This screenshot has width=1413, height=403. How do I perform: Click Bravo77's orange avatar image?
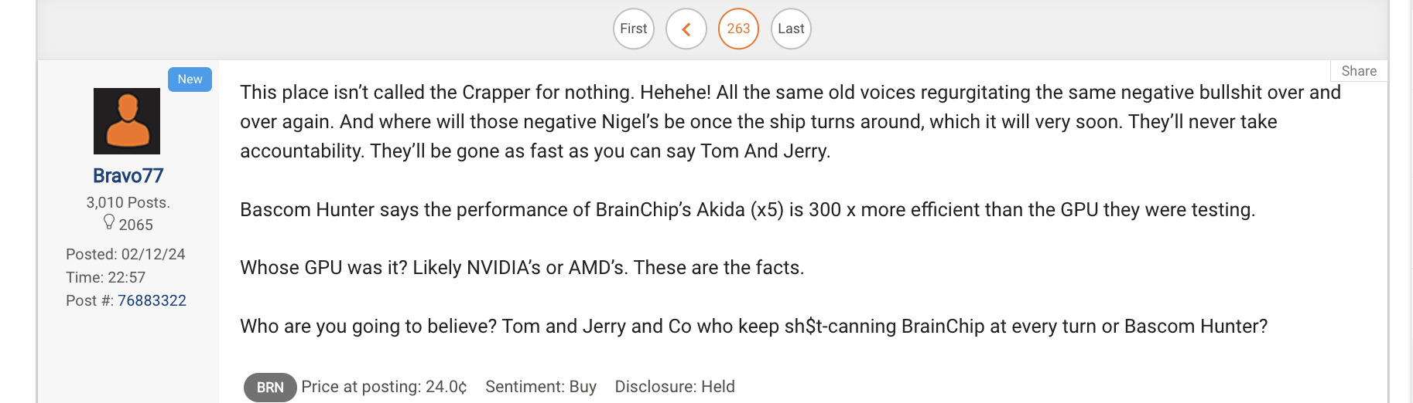click(x=127, y=121)
